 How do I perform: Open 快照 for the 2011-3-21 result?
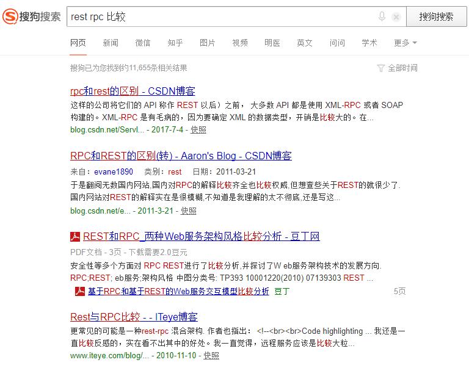click(189, 211)
